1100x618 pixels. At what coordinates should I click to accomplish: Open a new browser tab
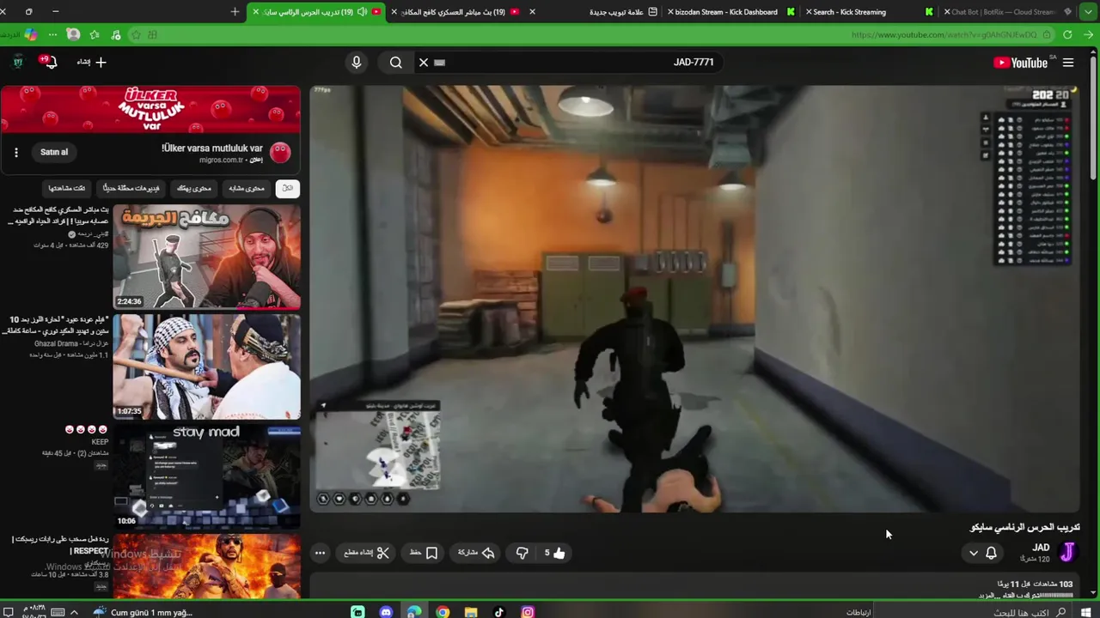pyautogui.click(x=235, y=12)
